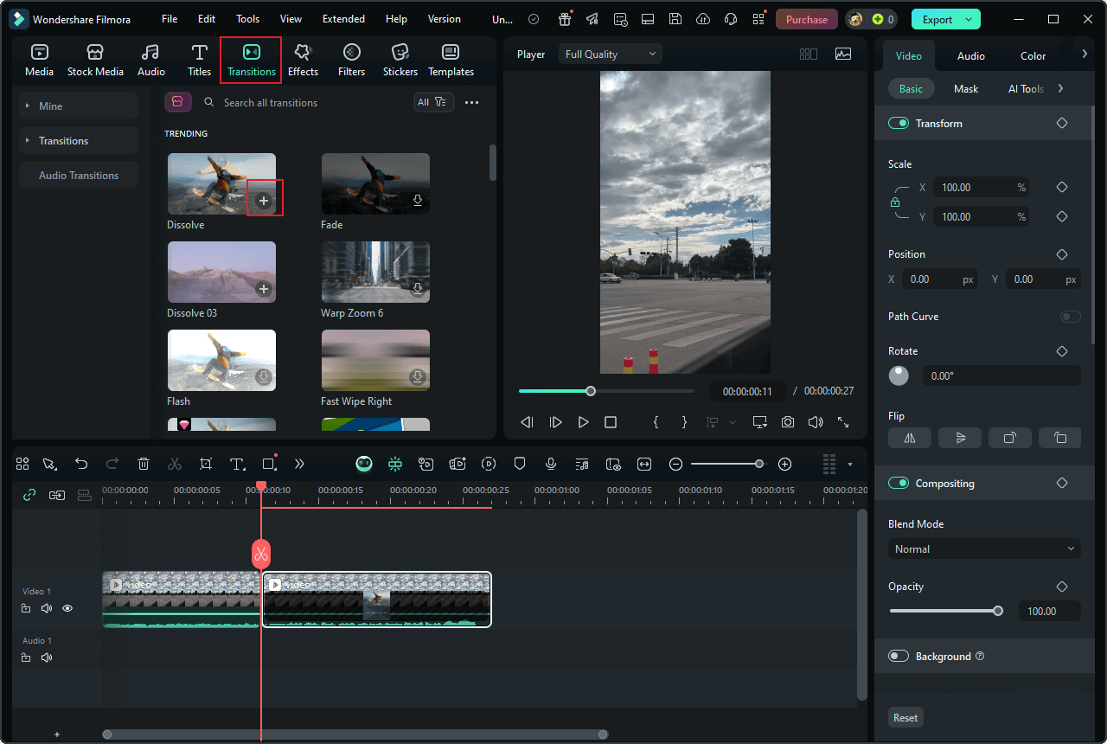Select the Warp Zoom 6 transition thumbnail
1107x744 pixels.
point(375,271)
